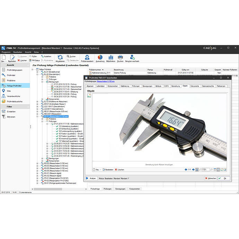Click the zoom percentage field showing 172%
This screenshot has height=239, width=239.
tap(204, 169)
